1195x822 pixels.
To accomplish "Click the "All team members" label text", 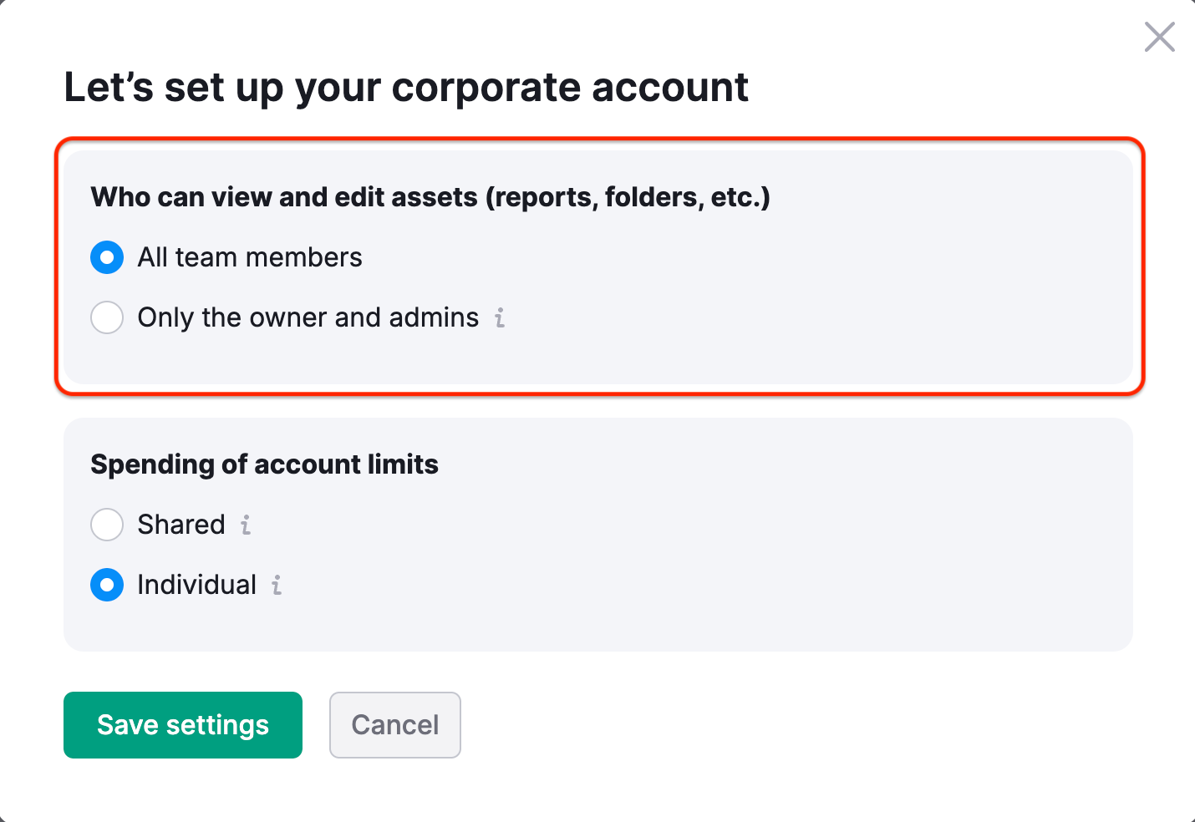I will pyautogui.click(x=250, y=257).
